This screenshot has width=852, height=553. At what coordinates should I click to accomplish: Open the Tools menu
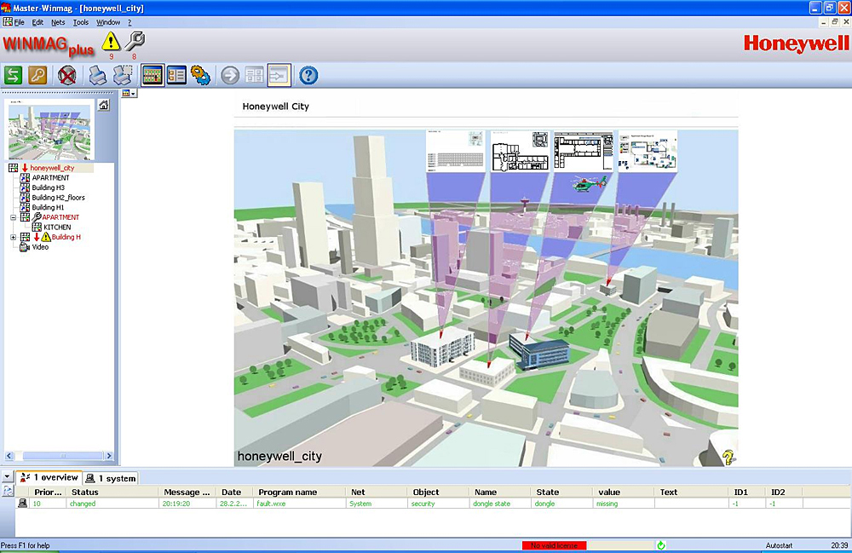click(x=80, y=21)
